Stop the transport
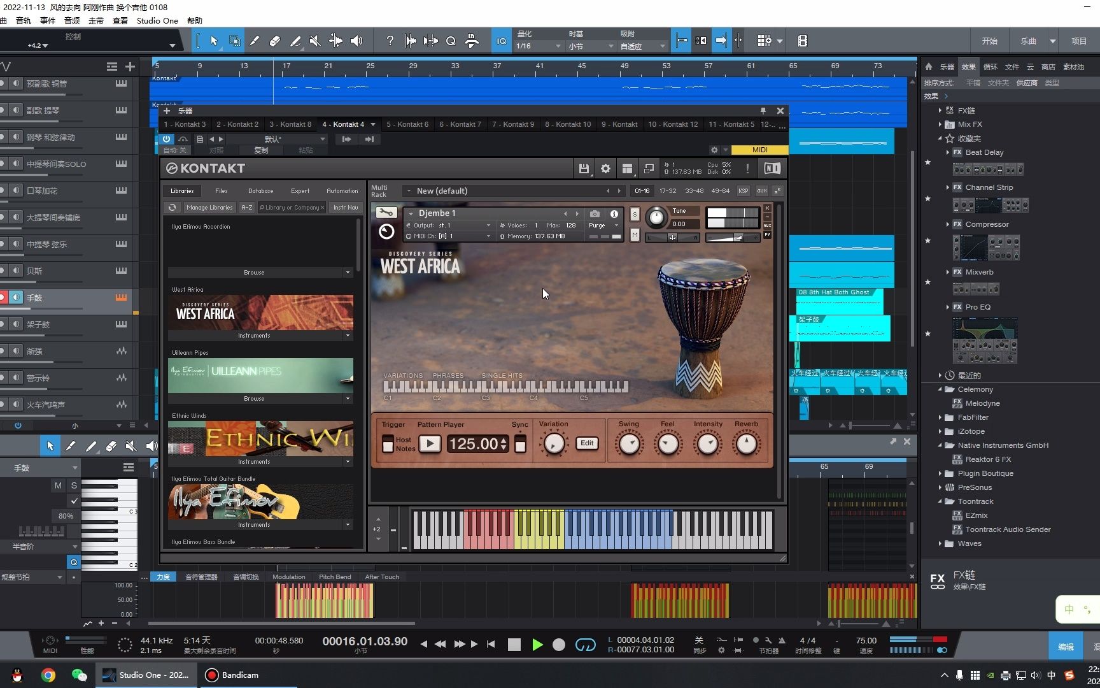Viewport: 1100px width, 688px height. click(514, 645)
